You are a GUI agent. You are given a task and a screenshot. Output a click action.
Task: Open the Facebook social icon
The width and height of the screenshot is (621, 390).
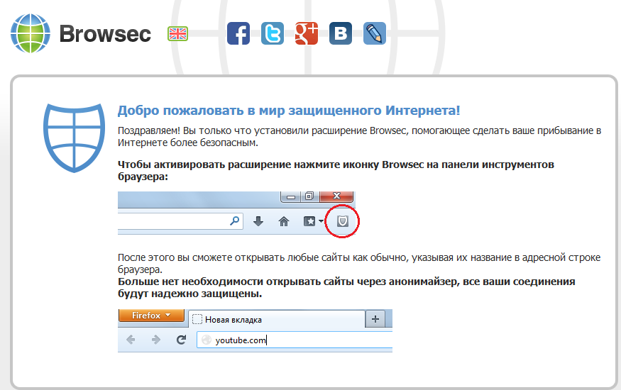(x=238, y=33)
